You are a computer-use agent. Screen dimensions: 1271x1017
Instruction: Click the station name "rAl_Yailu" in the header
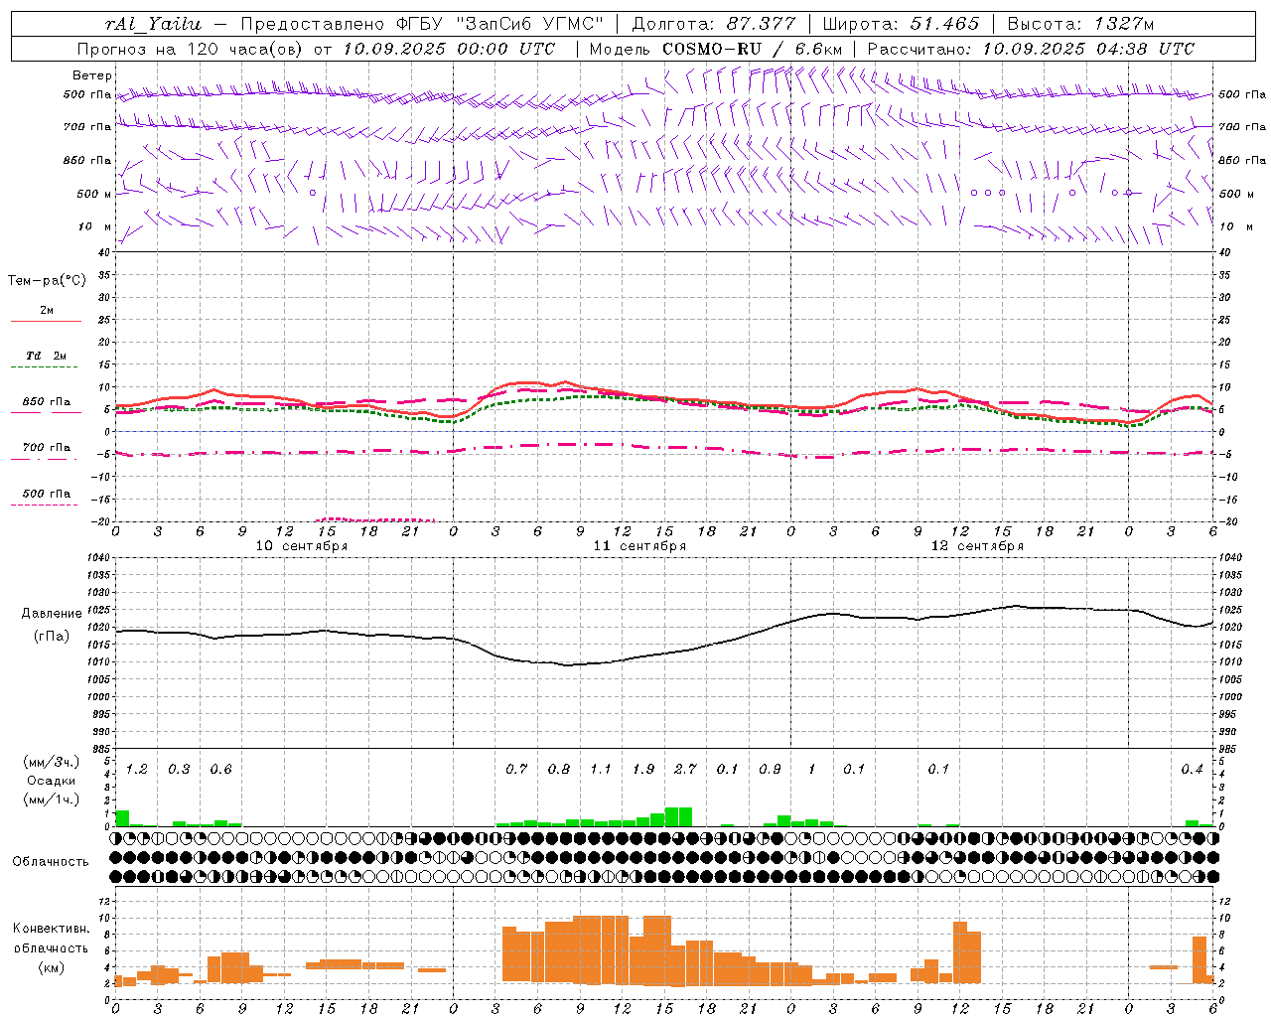(x=153, y=24)
